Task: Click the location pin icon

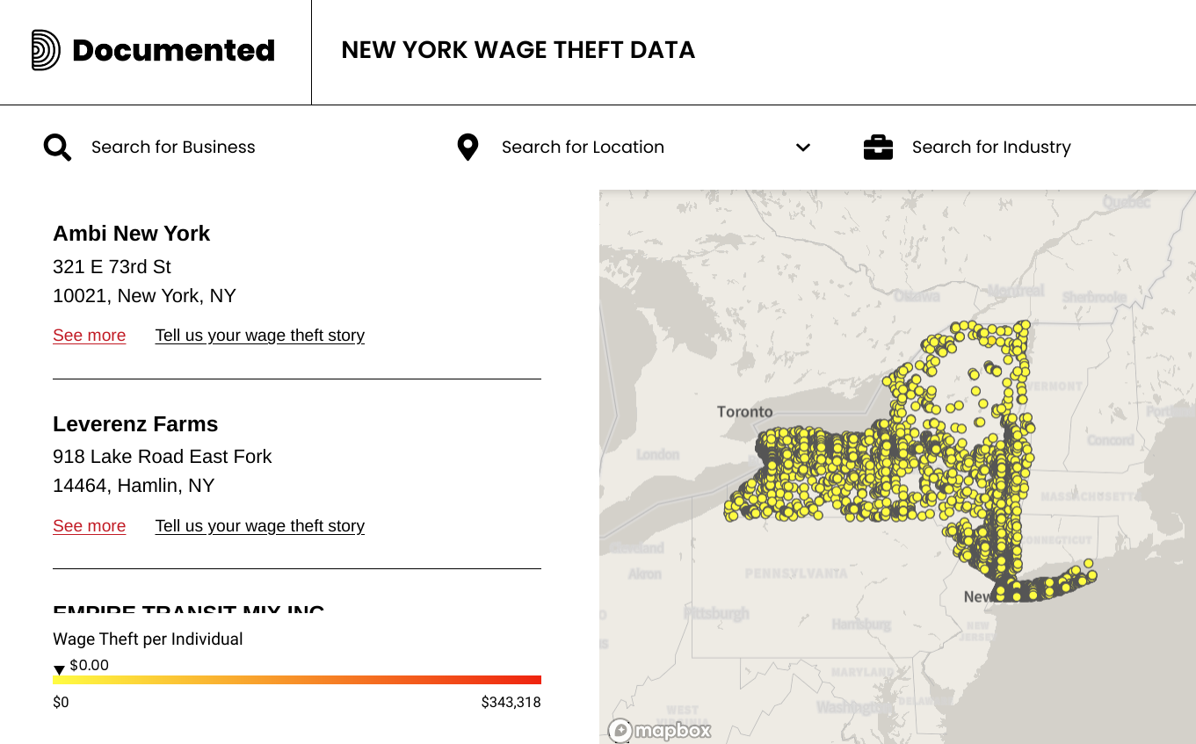Action: coord(468,148)
